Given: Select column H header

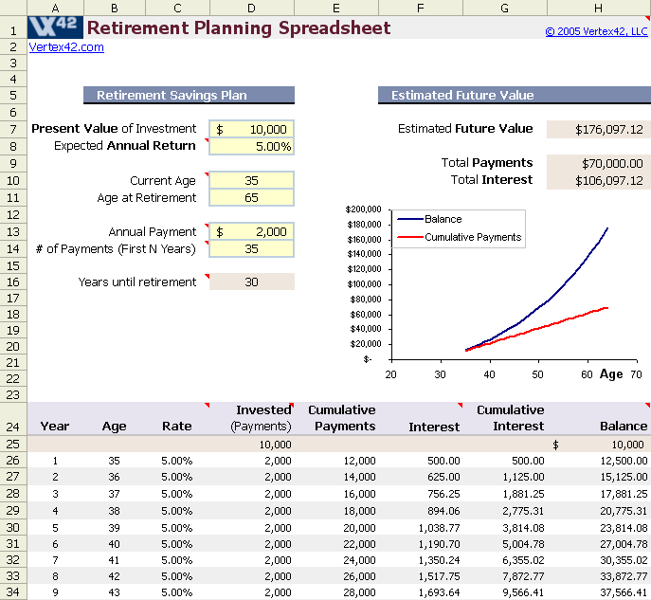Looking at the screenshot, I should [x=599, y=8].
